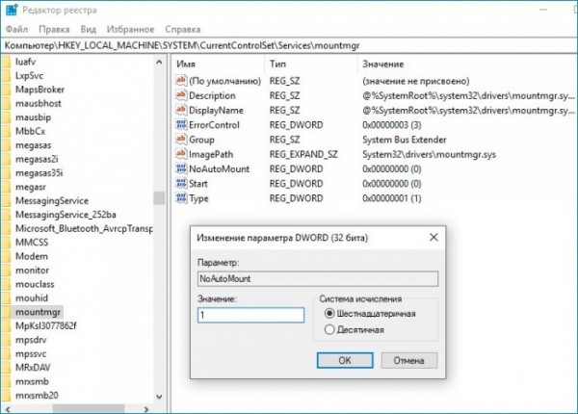Open the Правка menu
This screenshot has width=578, height=414.
(x=54, y=29)
